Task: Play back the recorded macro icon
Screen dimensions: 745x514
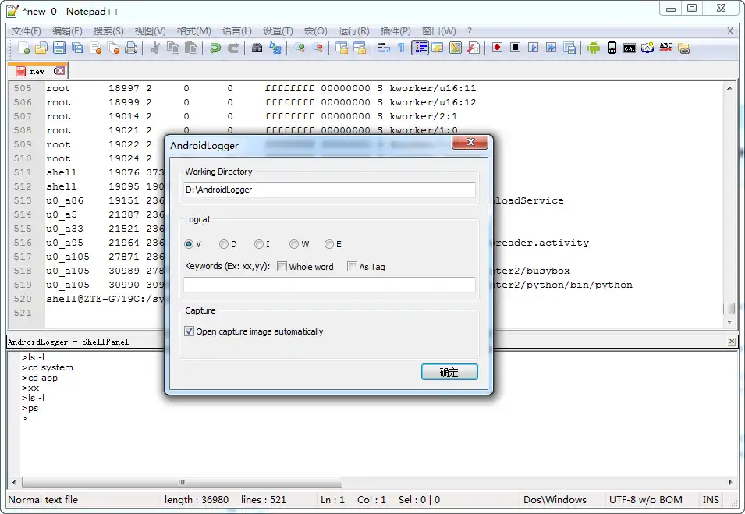Action: click(x=533, y=48)
